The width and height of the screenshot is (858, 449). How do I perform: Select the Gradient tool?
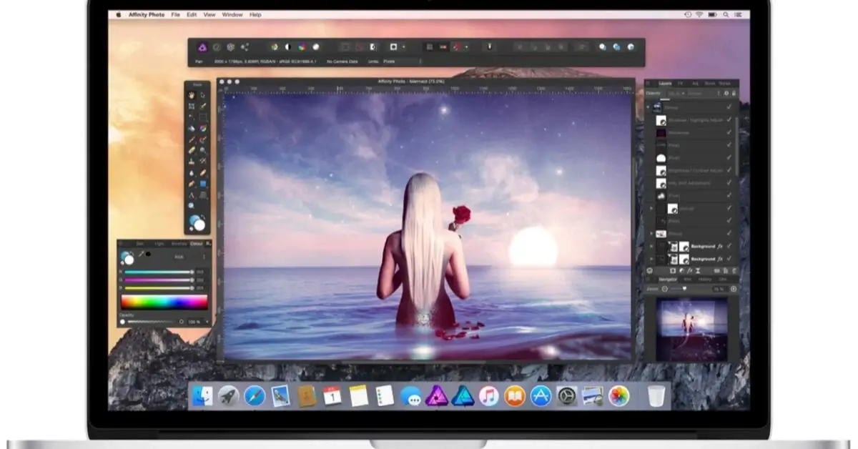[203, 129]
